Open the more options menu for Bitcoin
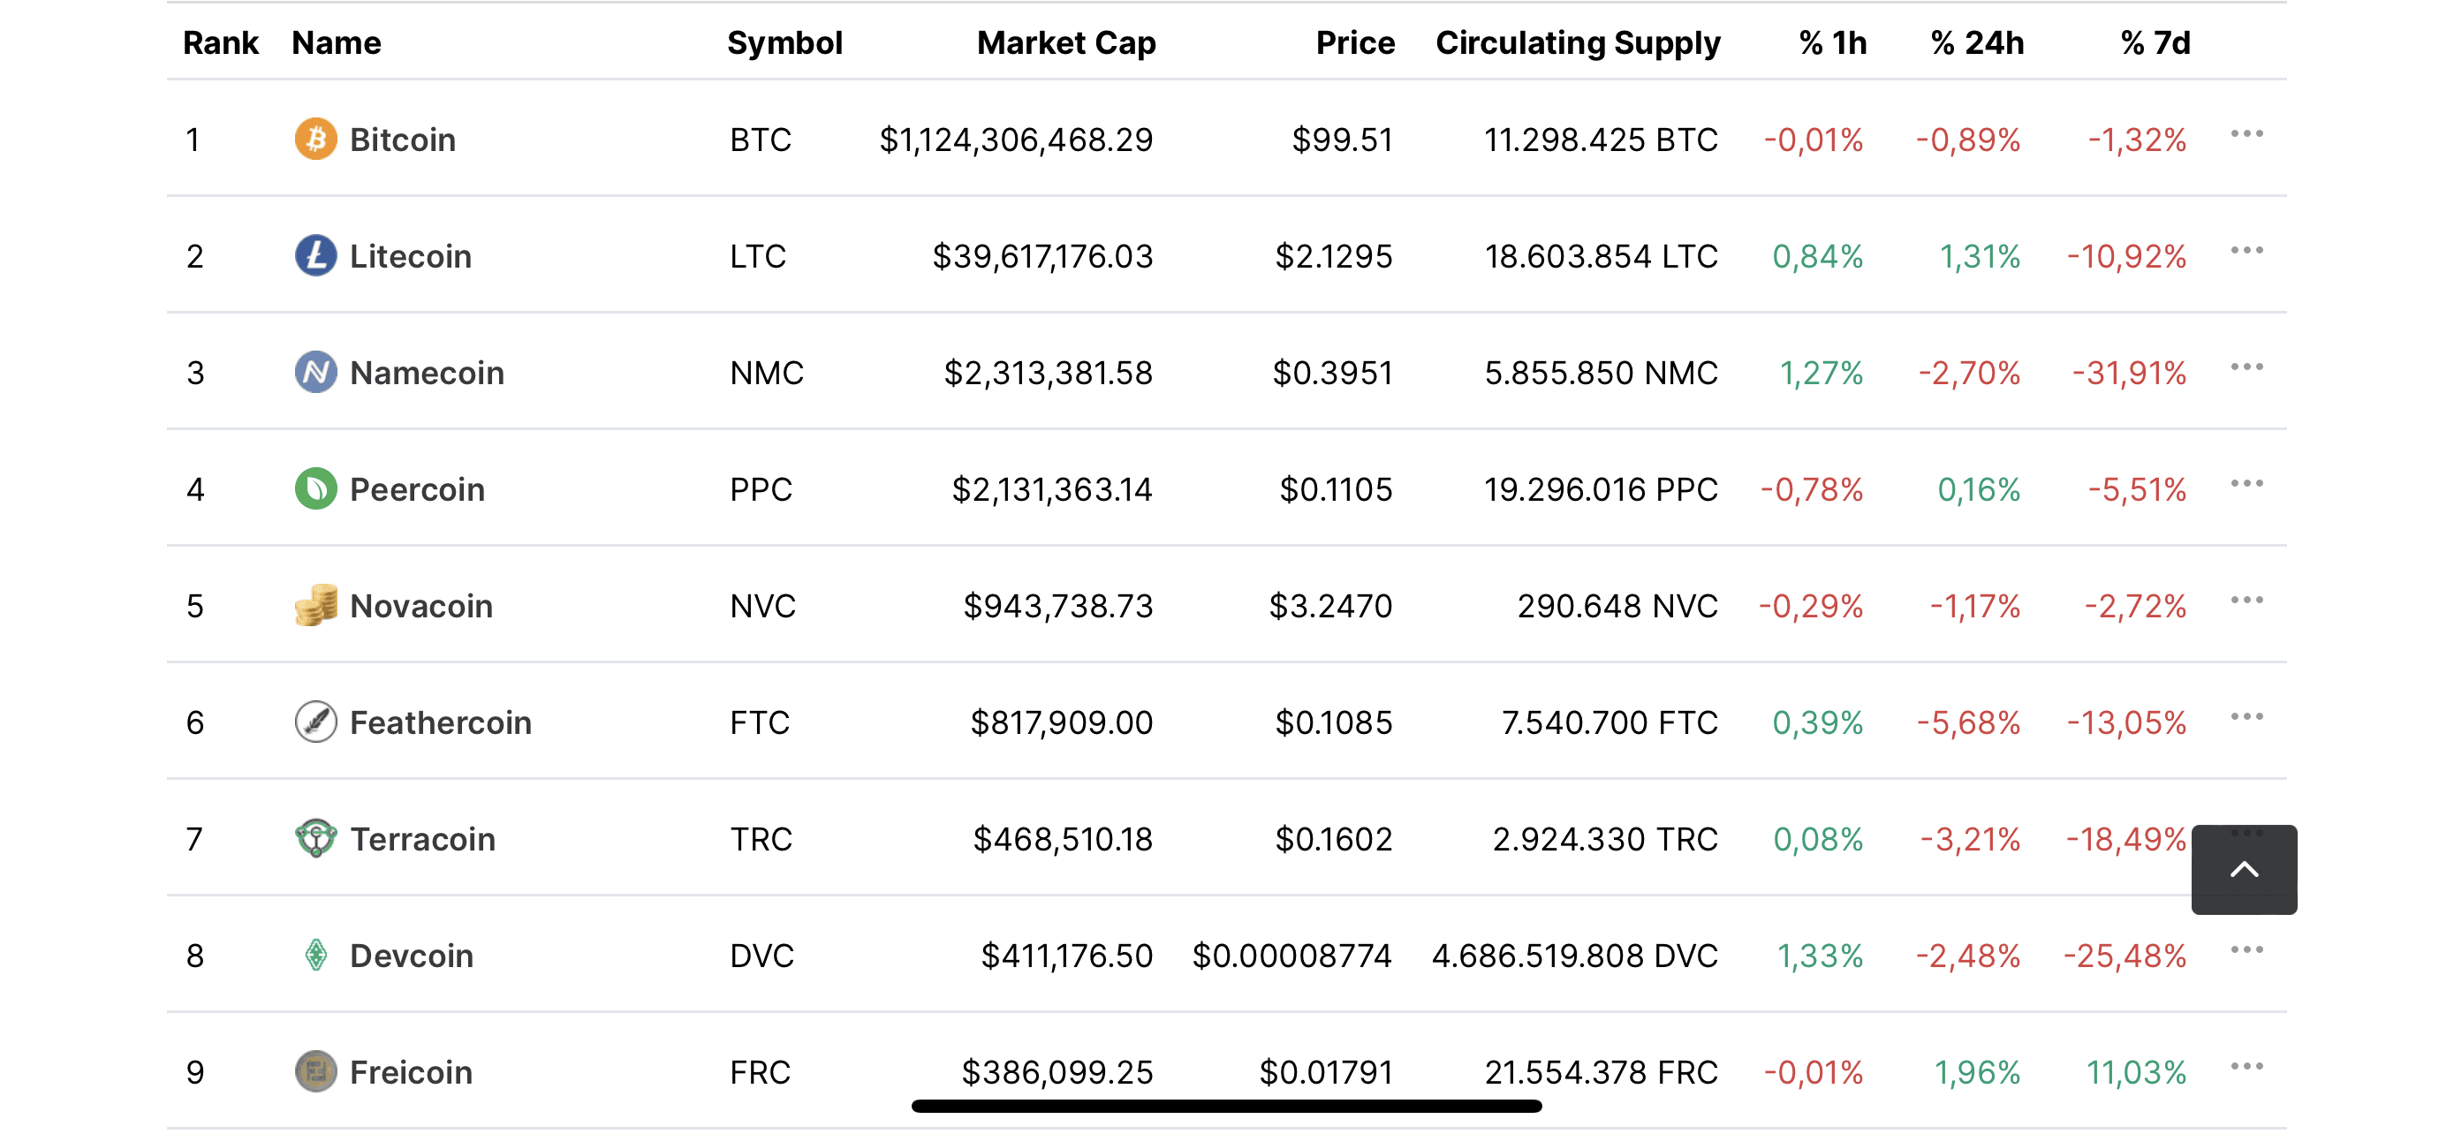 pyautogui.click(x=2246, y=134)
